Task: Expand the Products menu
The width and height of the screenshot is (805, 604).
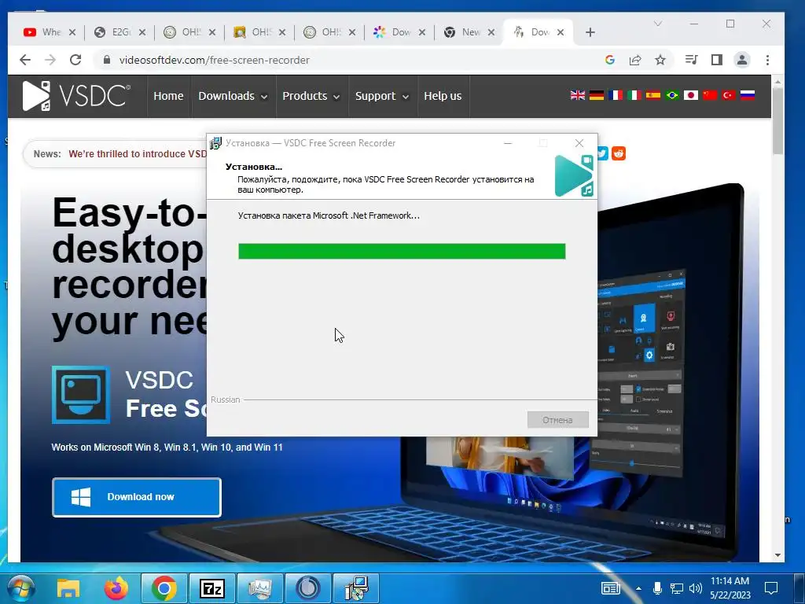Action: (311, 96)
